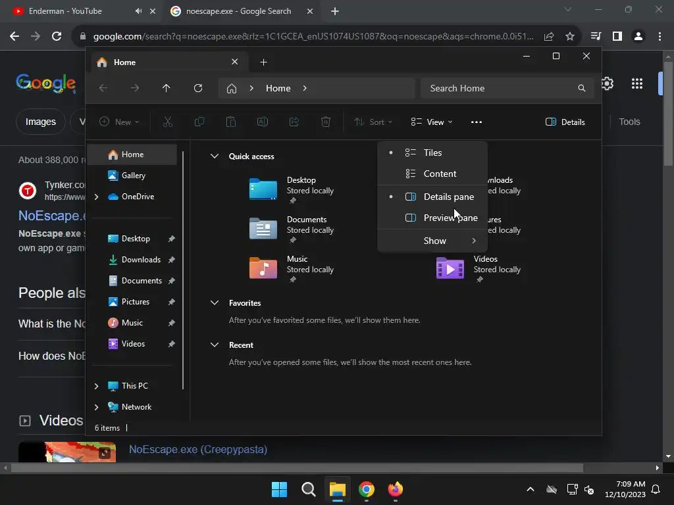Screen dimensions: 674x505
Task: Mute the Enderman YouTube tab audio
Action: [x=138, y=11]
